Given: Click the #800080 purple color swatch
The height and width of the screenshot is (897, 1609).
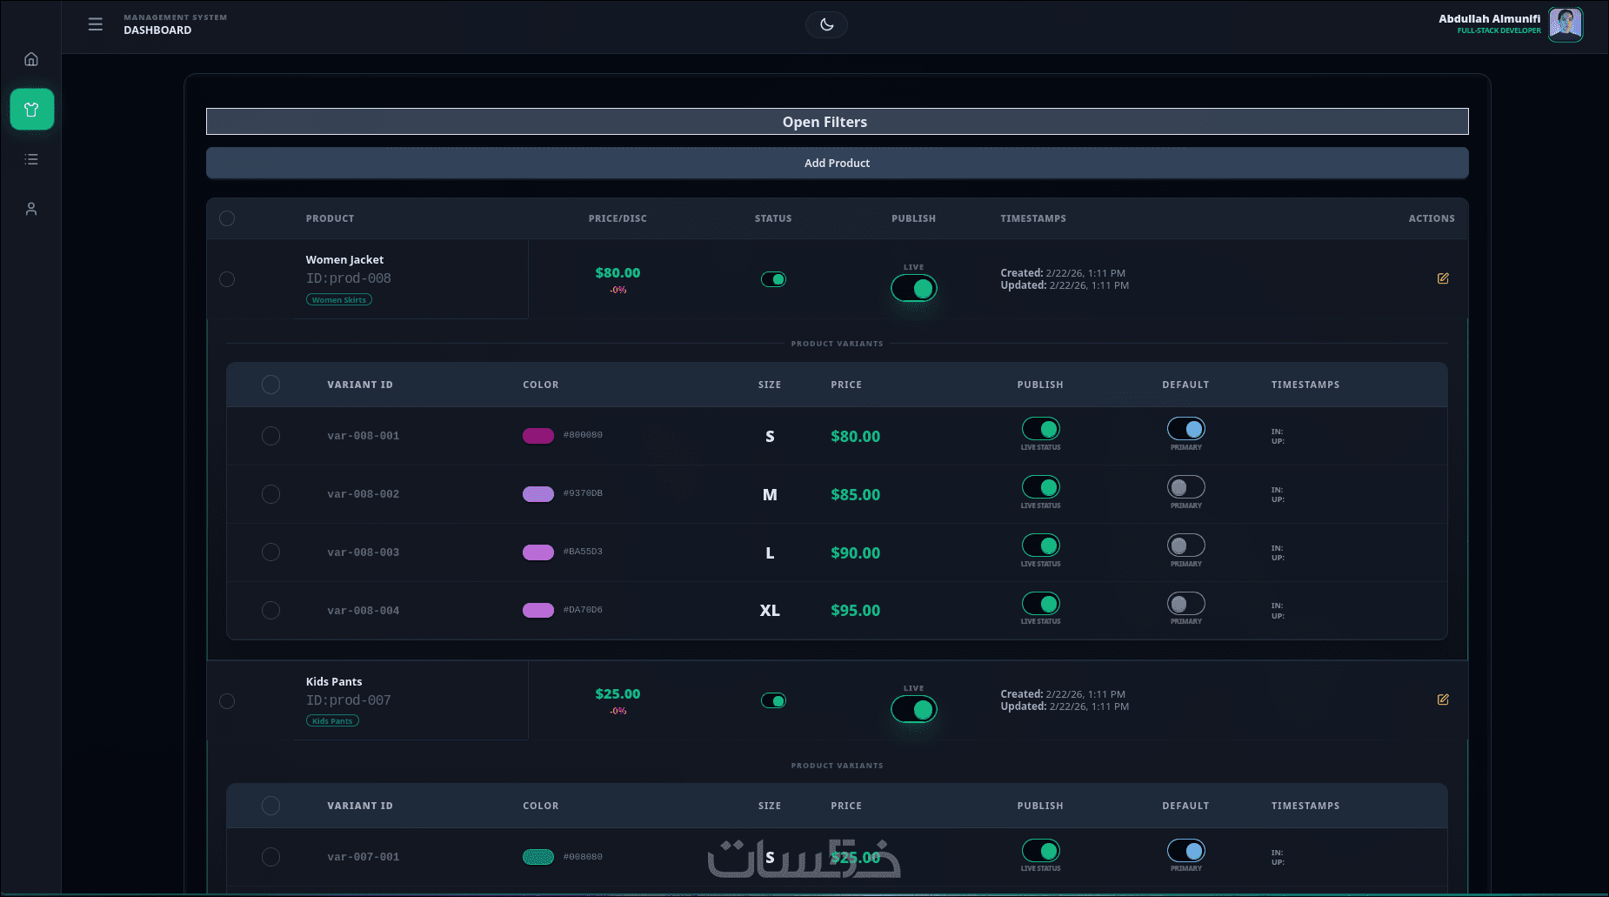Looking at the screenshot, I should [538, 436].
